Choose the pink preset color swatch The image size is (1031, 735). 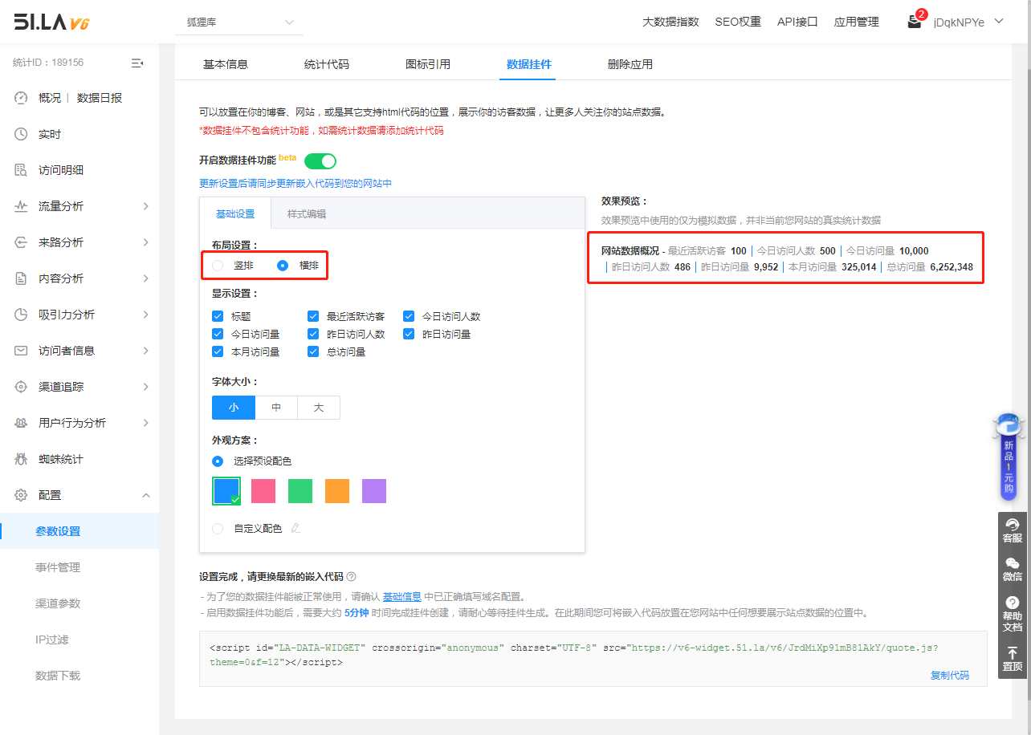pyautogui.click(x=263, y=491)
